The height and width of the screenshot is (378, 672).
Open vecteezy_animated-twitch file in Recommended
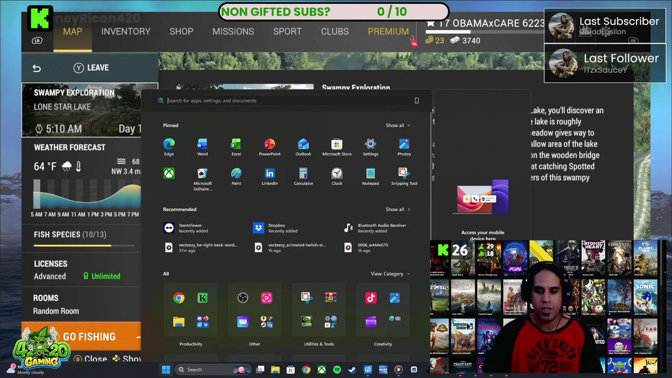coord(290,247)
